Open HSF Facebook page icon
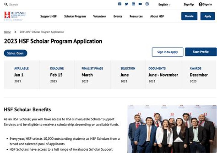The height and width of the screenshot is (153, 217). pyautogui.click(x=120, y=4)
